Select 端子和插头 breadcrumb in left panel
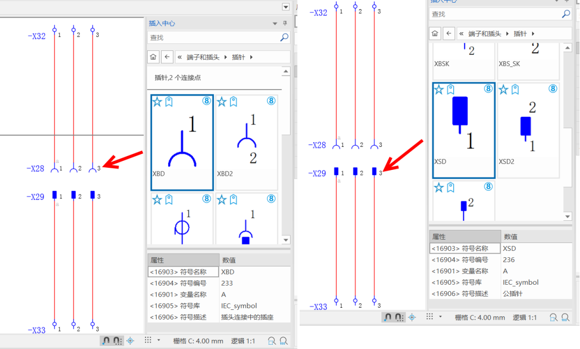580x349 pixels. pyautogui.click(x=204, y=57)
